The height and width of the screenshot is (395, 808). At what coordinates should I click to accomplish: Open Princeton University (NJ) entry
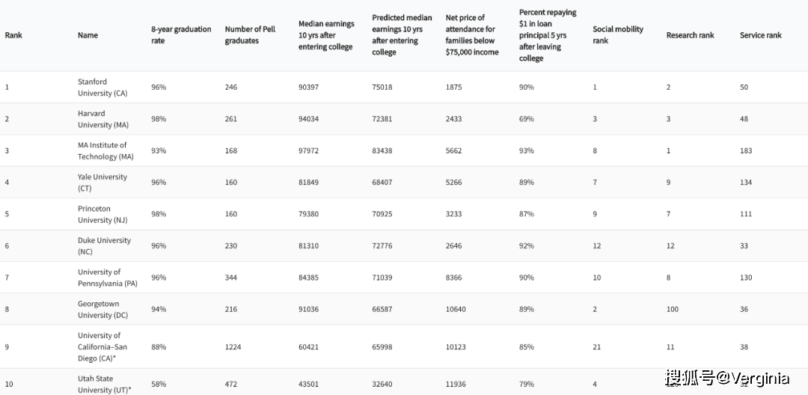[103, 215]
